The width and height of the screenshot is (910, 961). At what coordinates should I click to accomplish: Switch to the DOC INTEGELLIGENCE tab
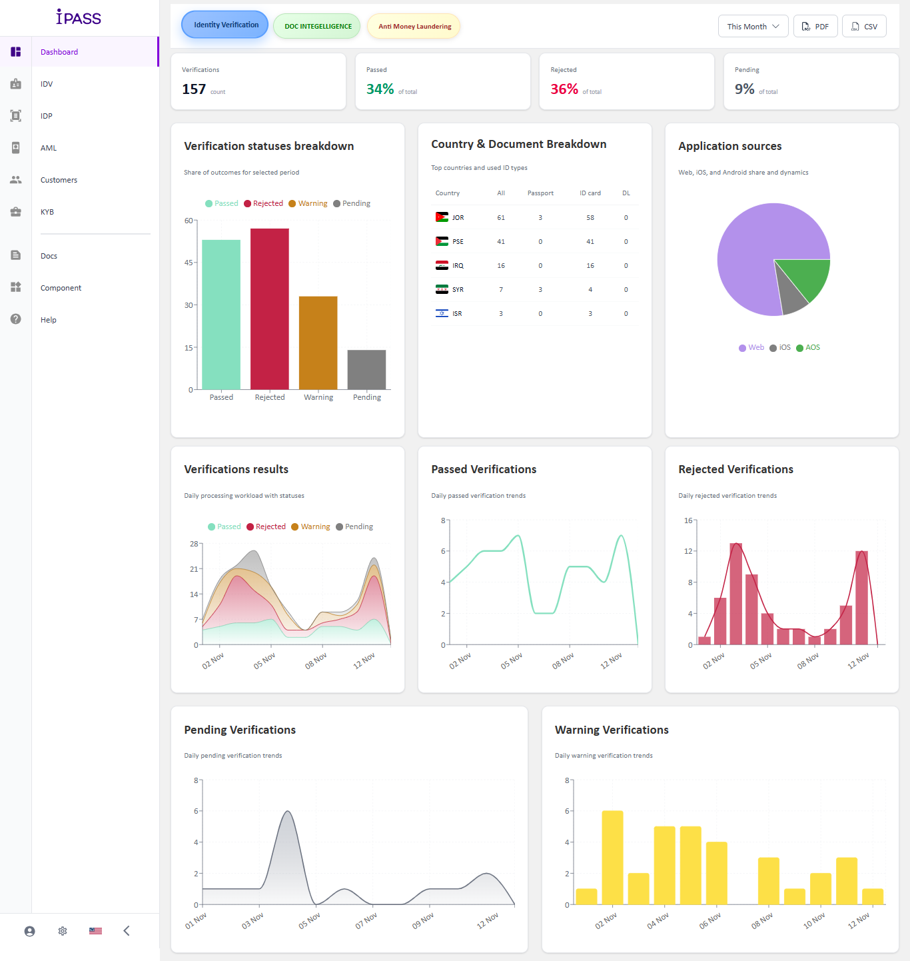317,26
